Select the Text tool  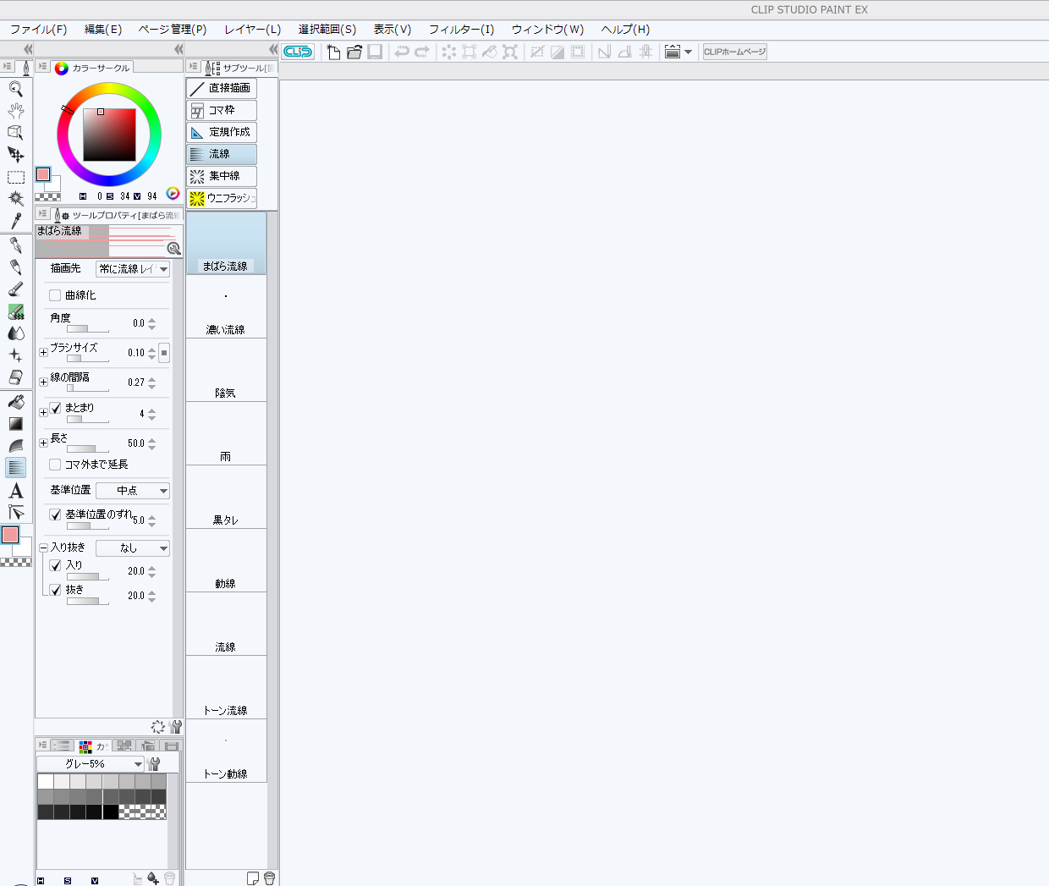(x=15, y=491)
